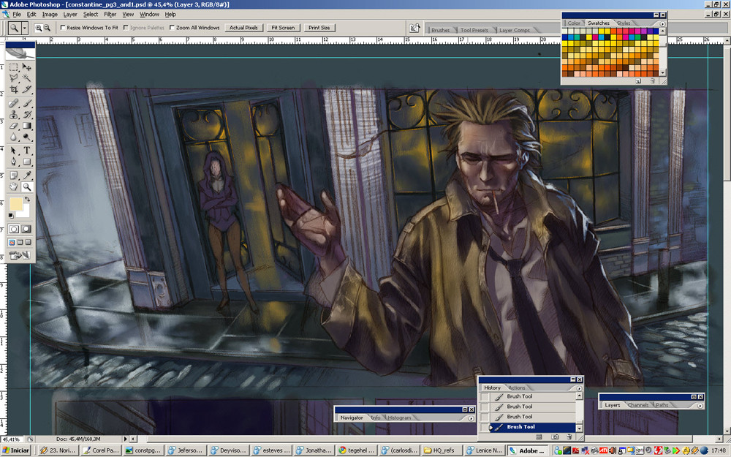Expand the collapsed Layers panel
Screen dimensions: 731x457
click(693, 397)
